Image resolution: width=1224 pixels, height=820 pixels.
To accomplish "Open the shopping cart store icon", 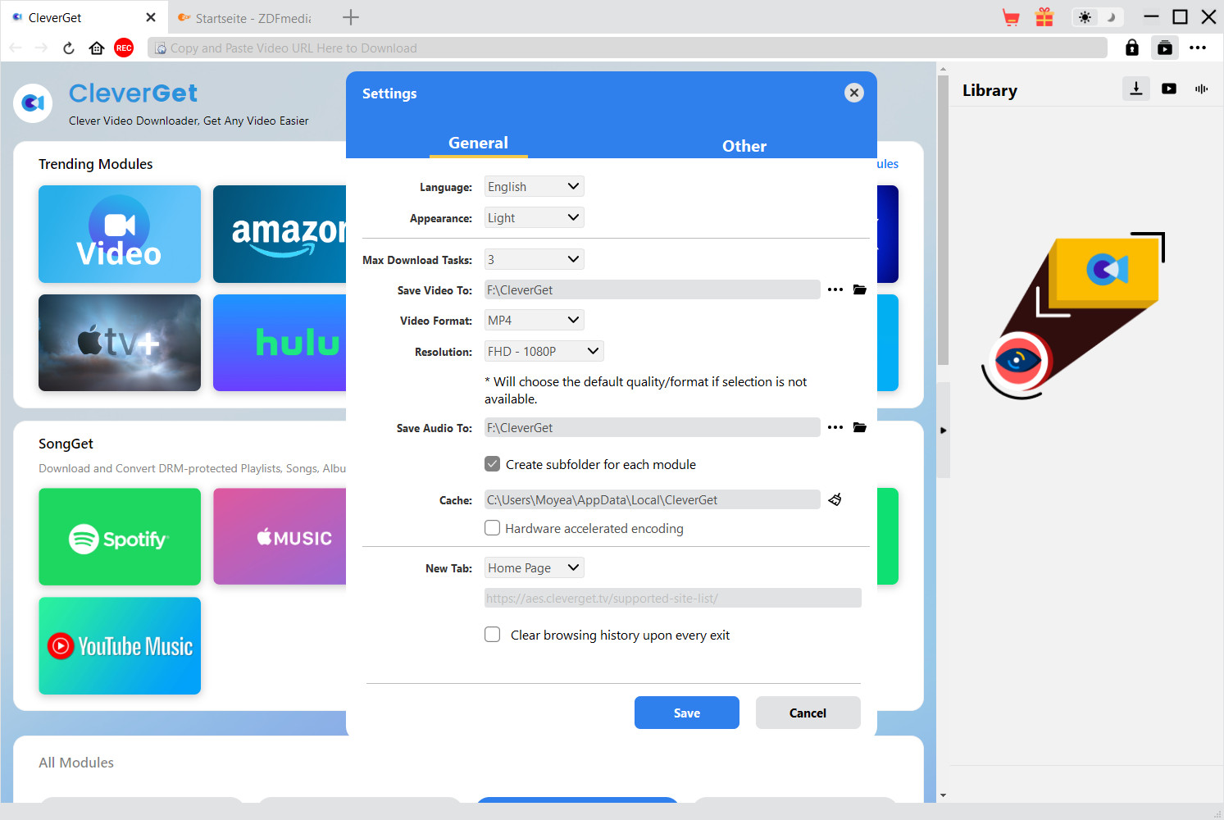I will point(1011,16).
